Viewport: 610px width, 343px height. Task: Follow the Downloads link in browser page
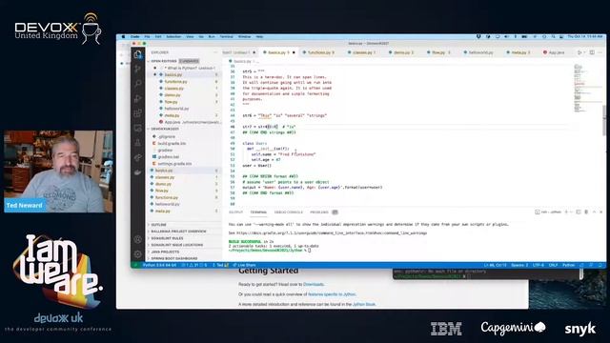pyautogui.click(x=314, y=284)
